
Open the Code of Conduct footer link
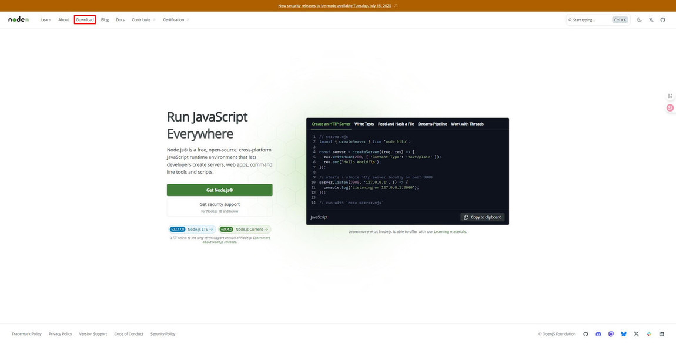(129, 334)
